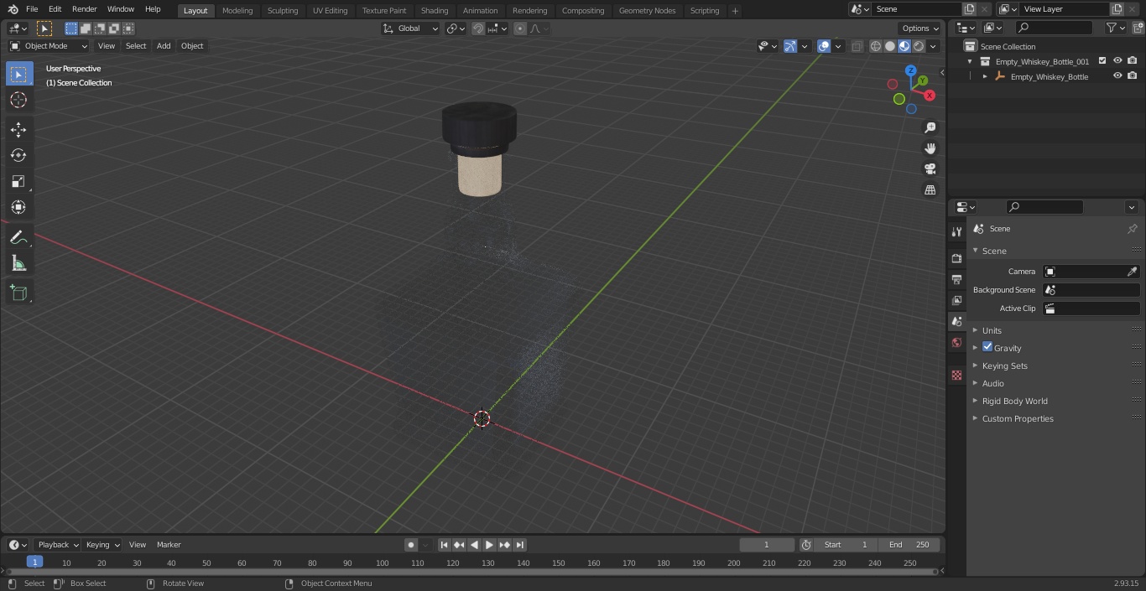Expand Empty_Whiskey_Bottle tree item
Screen dimensions: 1146x591
(985, 76)
